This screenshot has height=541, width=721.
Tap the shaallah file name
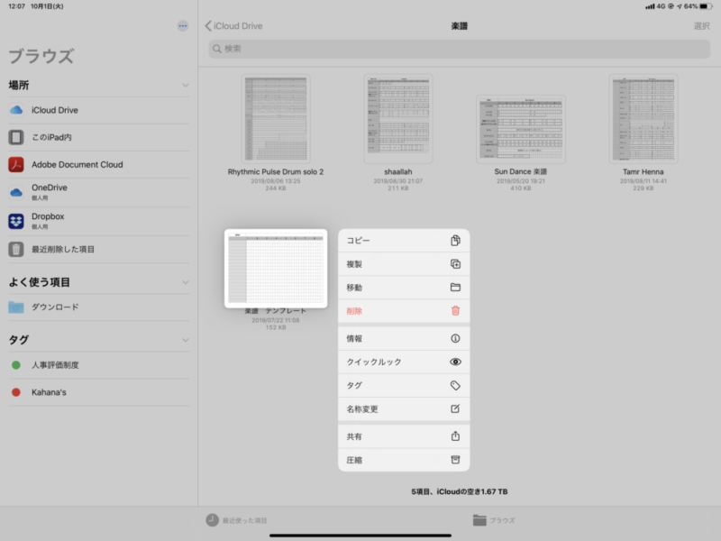pyautogui.click(x=398, y=172)
